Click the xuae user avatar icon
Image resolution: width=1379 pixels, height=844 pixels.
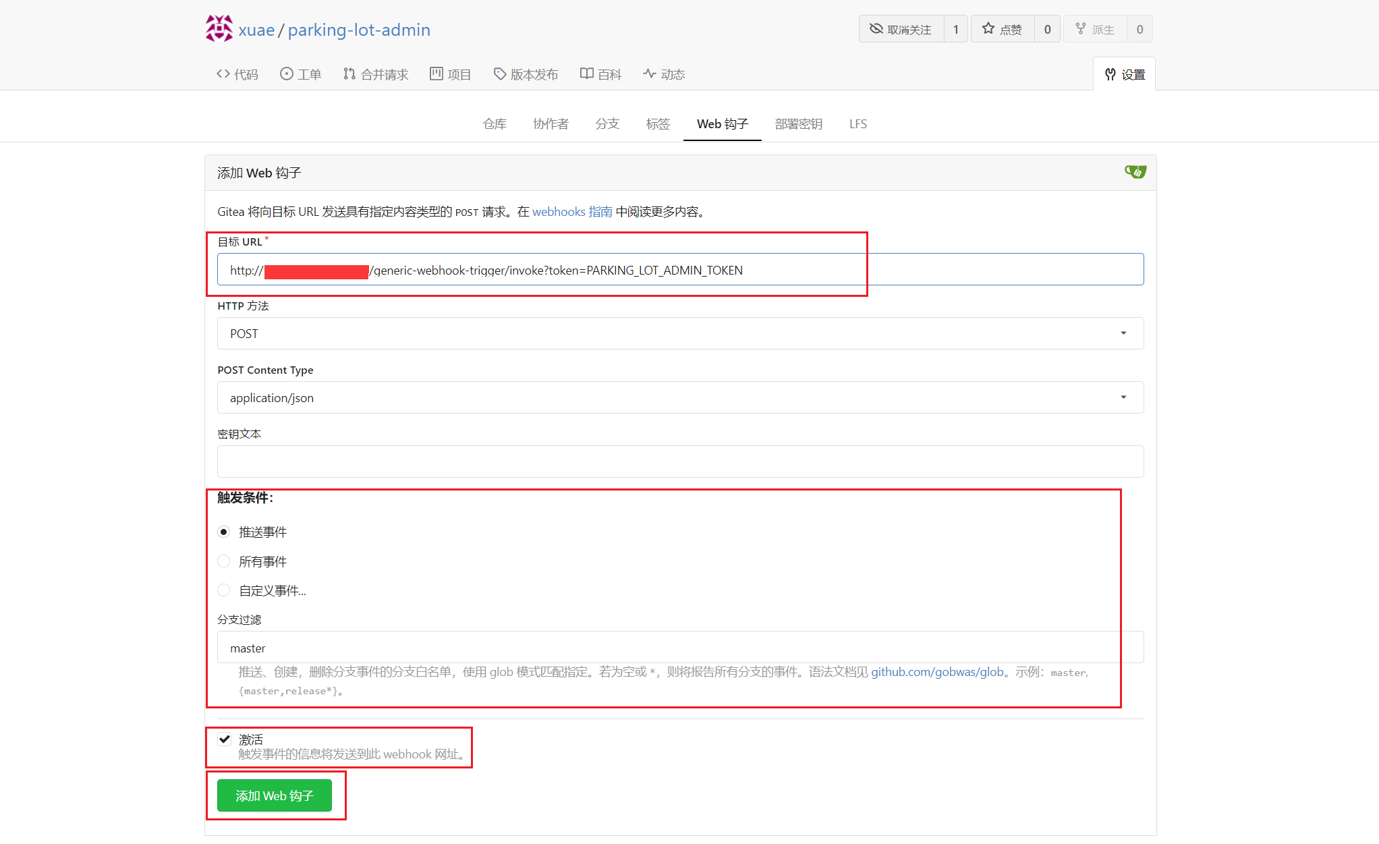pos(219,29)
